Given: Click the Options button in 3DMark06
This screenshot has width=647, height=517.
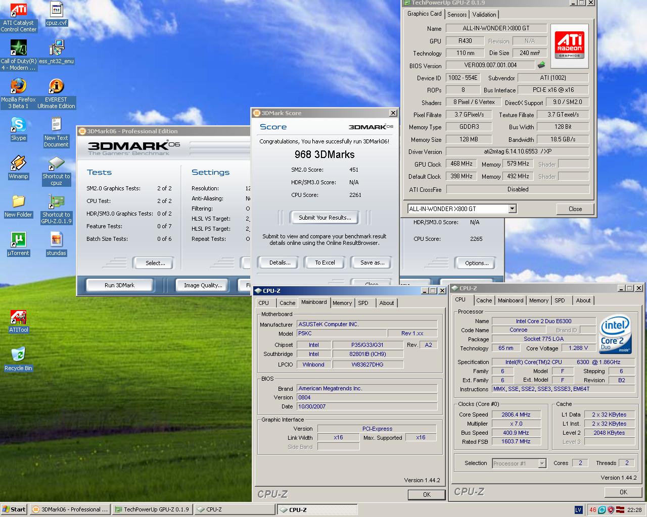Looking at the screenshot, I should (x=477, y=263).
